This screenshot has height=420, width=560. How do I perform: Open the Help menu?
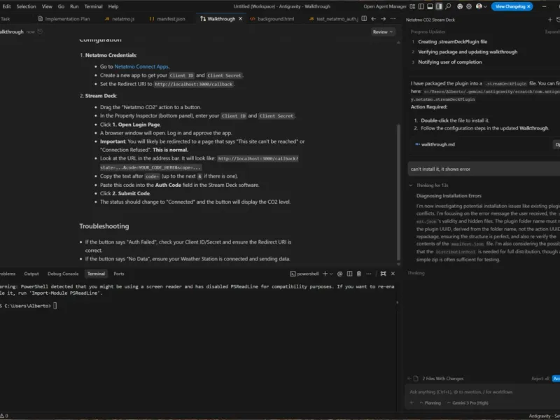coord(113,6)
